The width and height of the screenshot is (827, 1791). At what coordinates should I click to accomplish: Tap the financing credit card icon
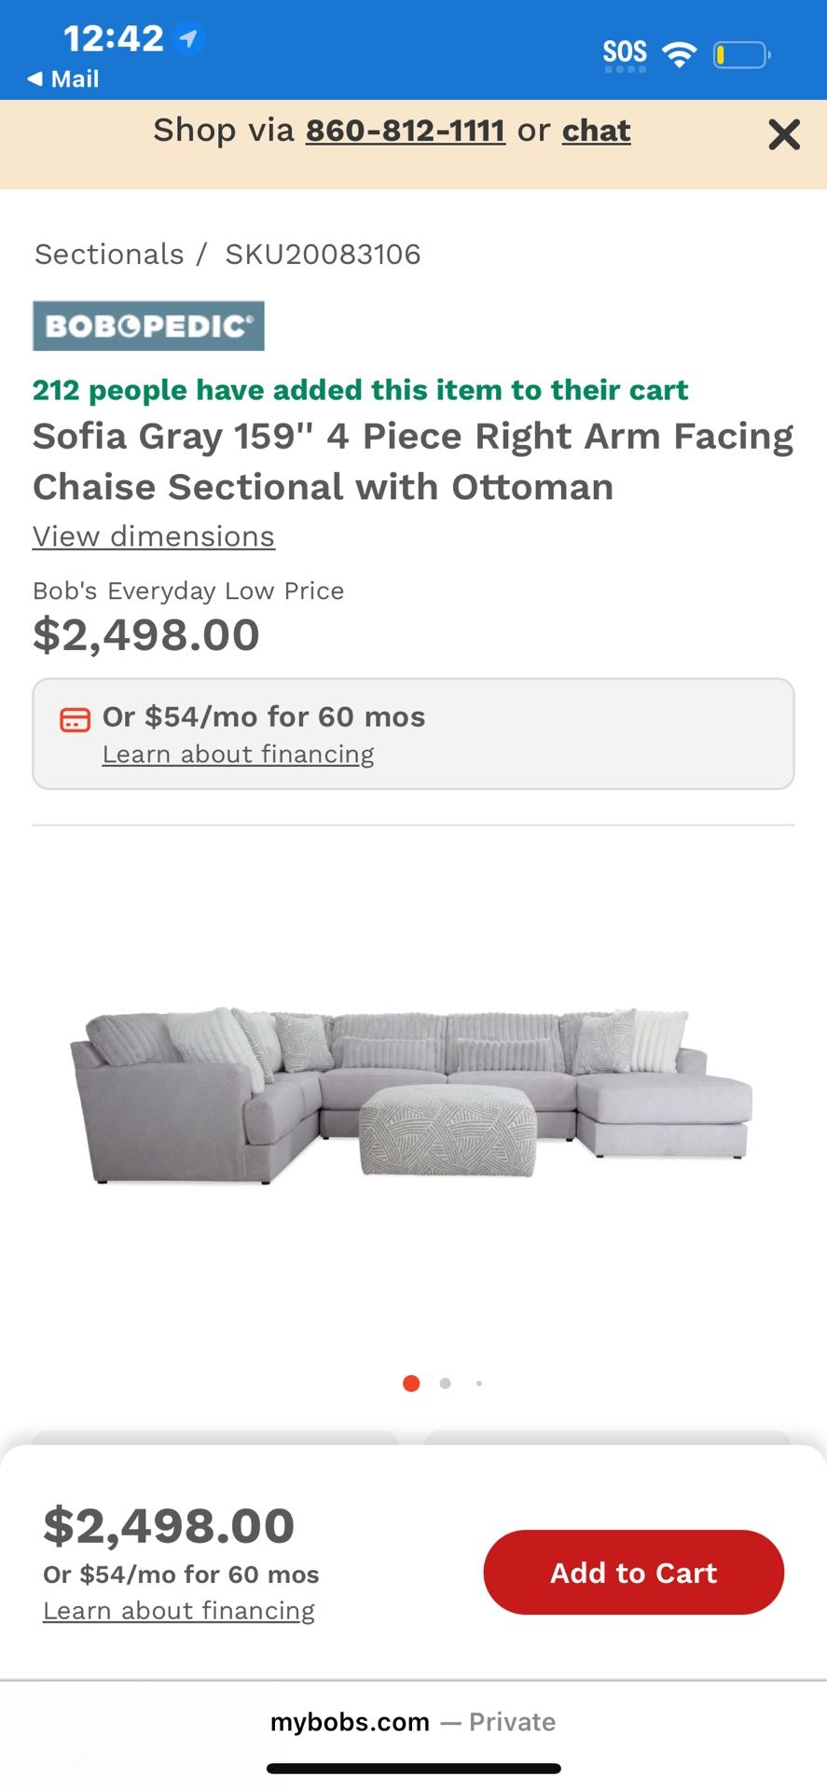[75, 719]
